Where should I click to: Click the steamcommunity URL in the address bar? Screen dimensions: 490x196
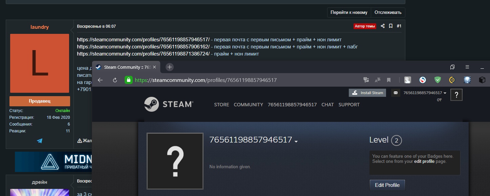pyautogui.click(x=206, y=80)
